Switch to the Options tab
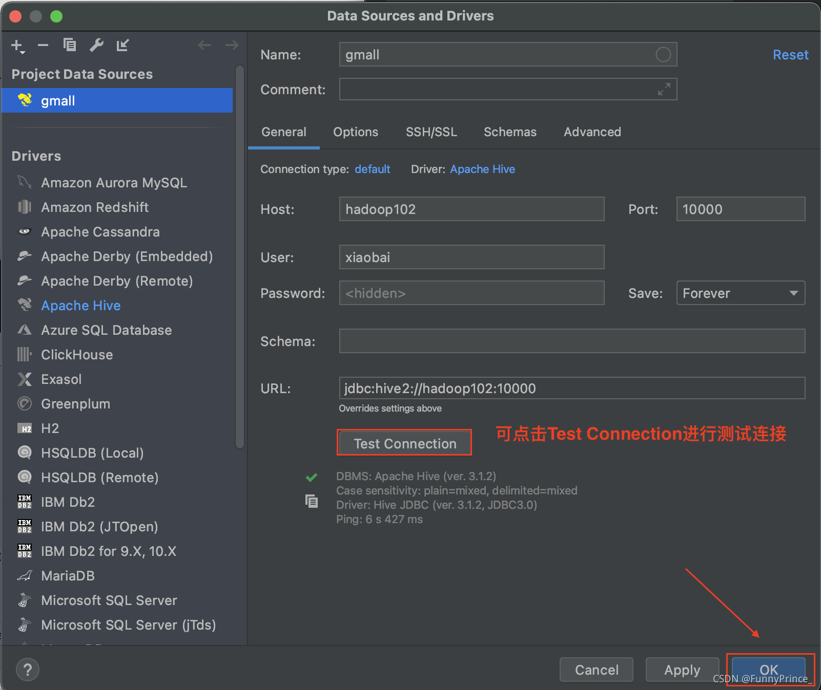This screenshot has height=690, width=821. tap(356, 132)
